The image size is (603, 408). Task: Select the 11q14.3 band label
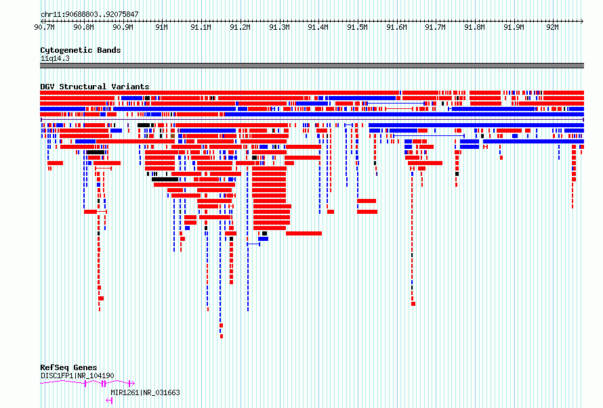pyautogui.click(x=55, y=58)
